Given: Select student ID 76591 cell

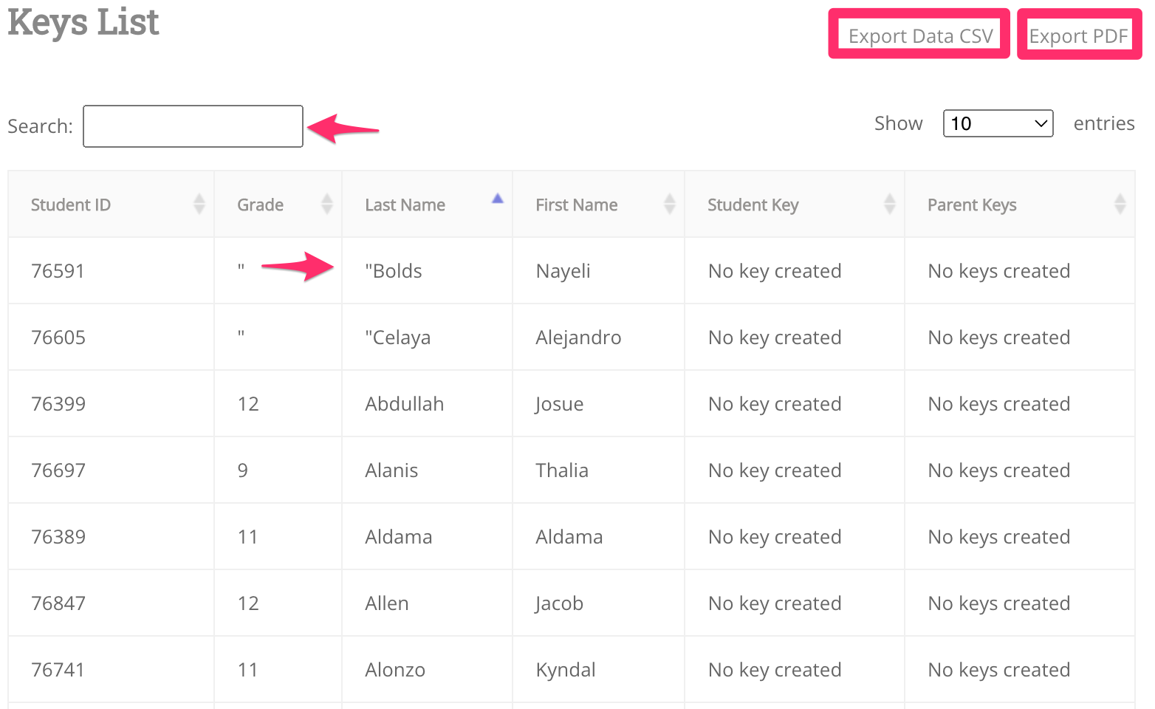Looking at the screenshot, I should click(x=58, y=271).
